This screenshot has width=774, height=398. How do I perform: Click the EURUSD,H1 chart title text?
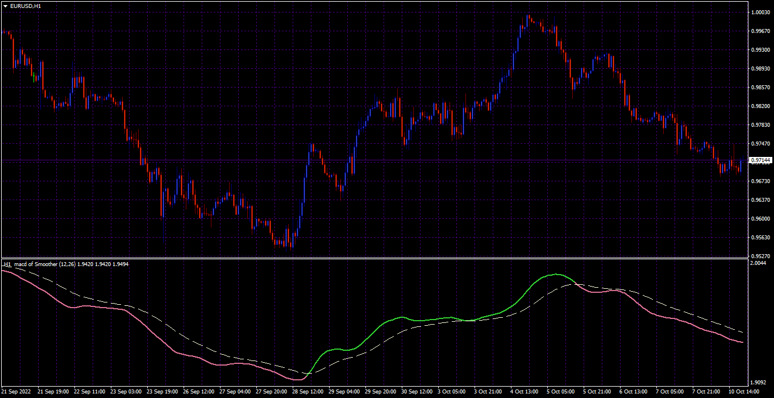coord(26,6)
